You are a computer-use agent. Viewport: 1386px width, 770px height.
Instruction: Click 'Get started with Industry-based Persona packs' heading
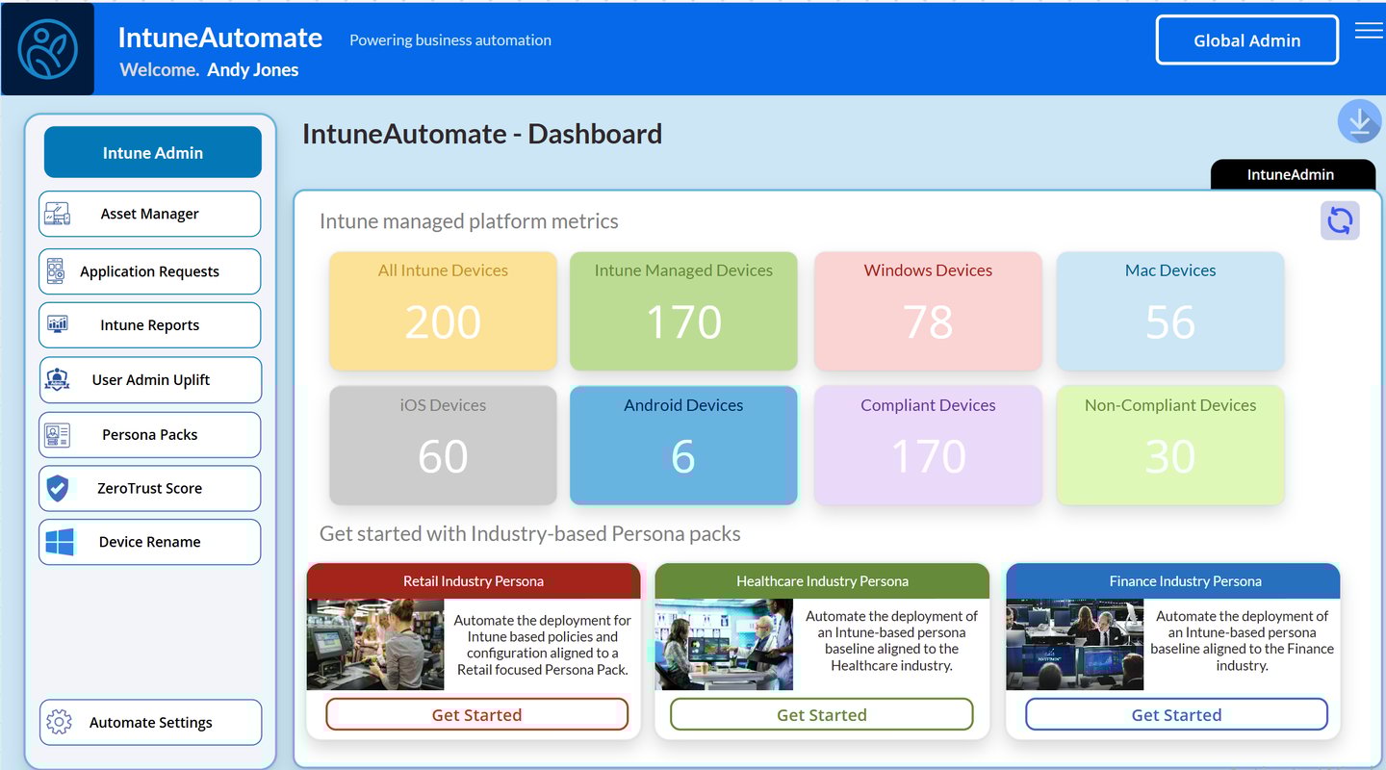pos(530,533)
